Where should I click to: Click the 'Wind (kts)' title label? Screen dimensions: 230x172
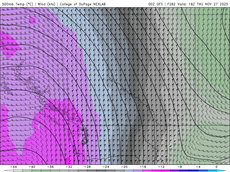pos(46,4)
